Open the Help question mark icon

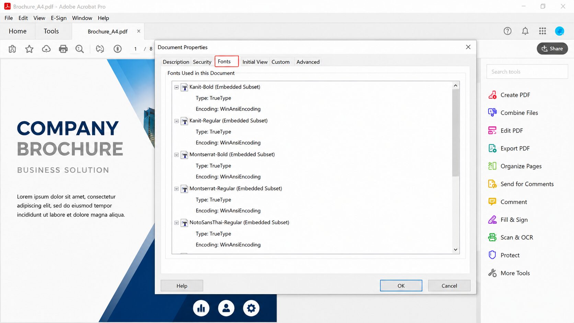[507, 31]
